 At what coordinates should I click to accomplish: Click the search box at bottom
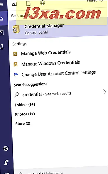tap(61, 171)
